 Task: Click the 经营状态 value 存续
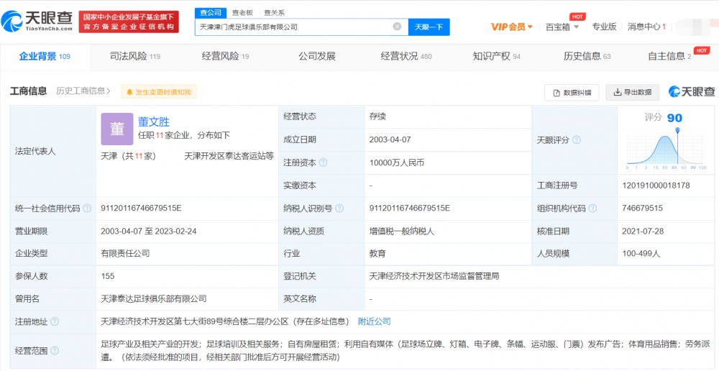point(377,116)
